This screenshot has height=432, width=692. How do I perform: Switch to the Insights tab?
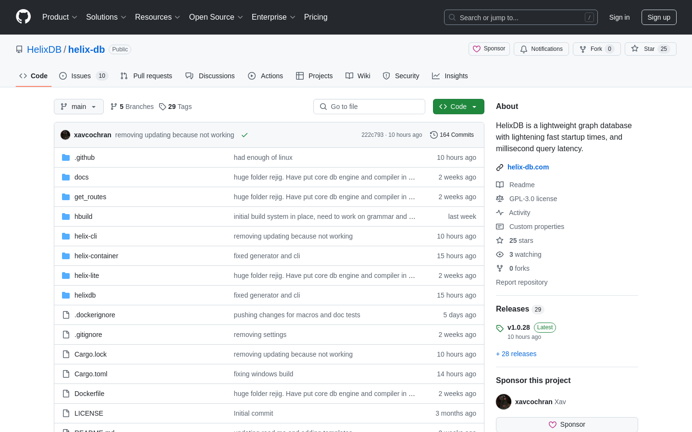pos(450,76)
